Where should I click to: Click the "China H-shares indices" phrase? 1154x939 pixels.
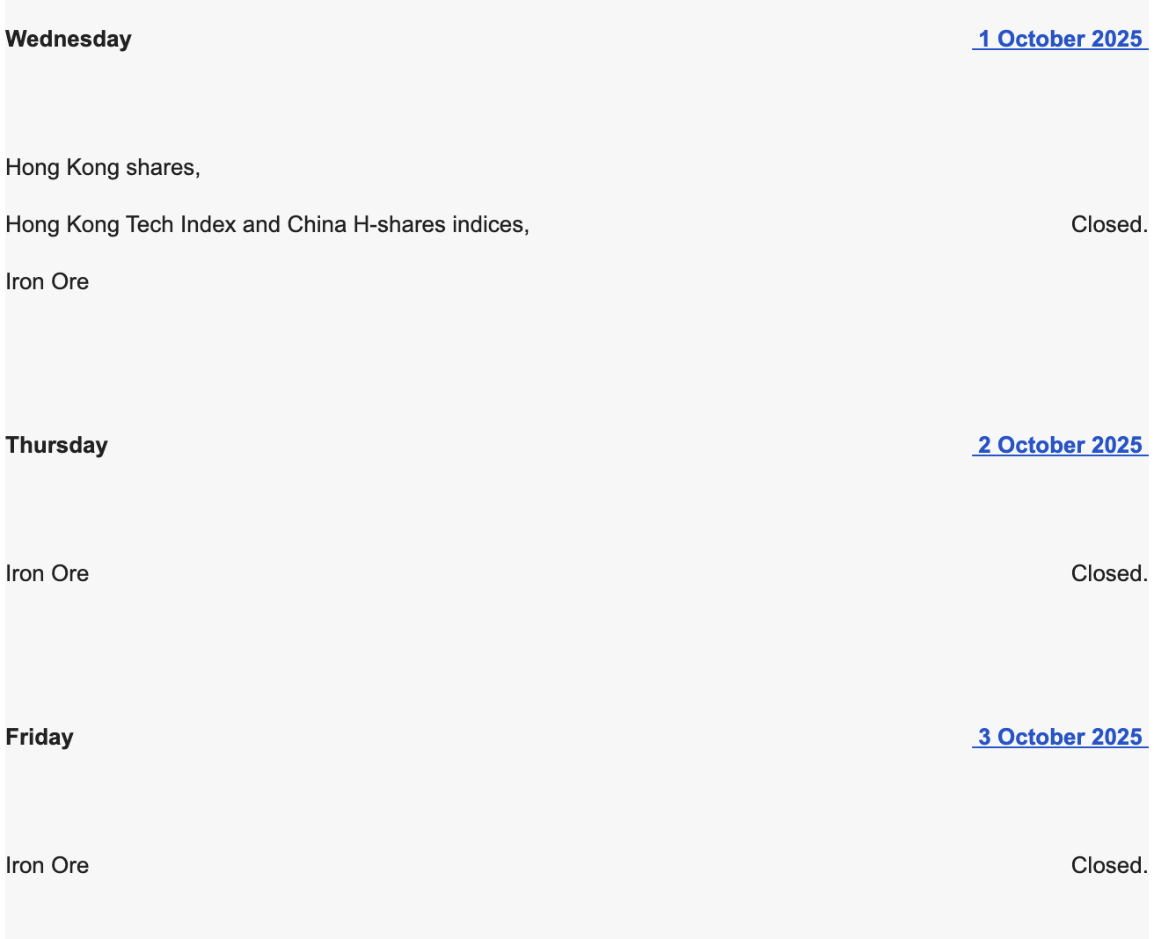pyautogui.click(x=406, y=225)
